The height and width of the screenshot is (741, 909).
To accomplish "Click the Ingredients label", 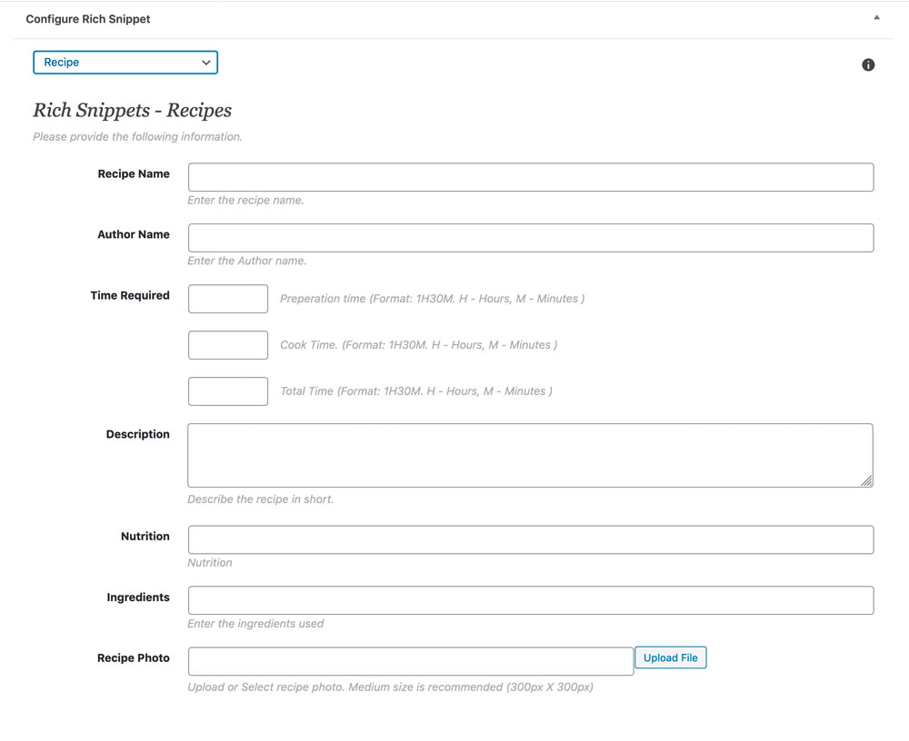I will (x=138, y=598).
